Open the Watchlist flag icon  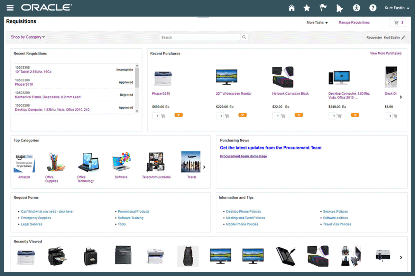coord(323,8)
